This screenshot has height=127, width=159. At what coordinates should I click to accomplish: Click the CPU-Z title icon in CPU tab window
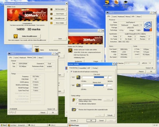click(x=108, y=13)
